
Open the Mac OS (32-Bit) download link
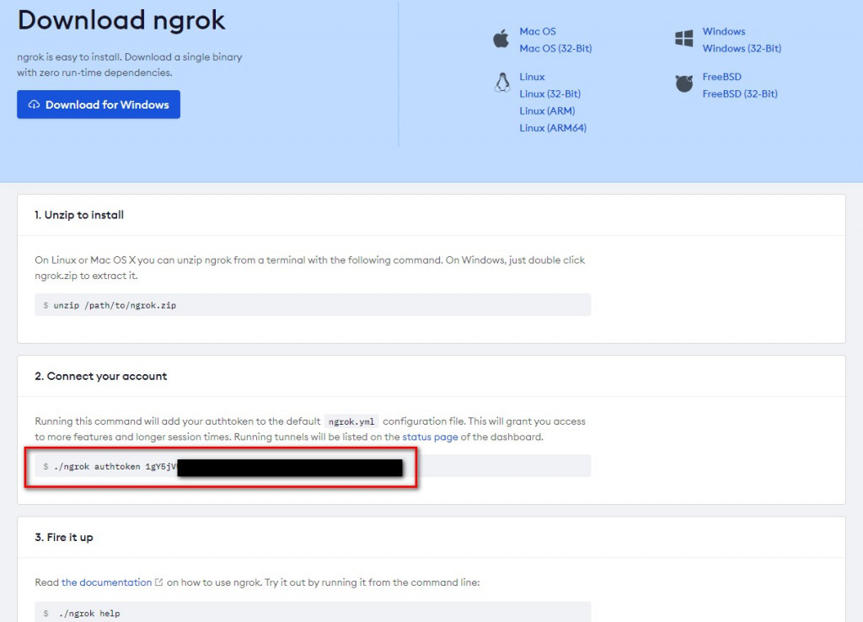[x=556, y=48]
